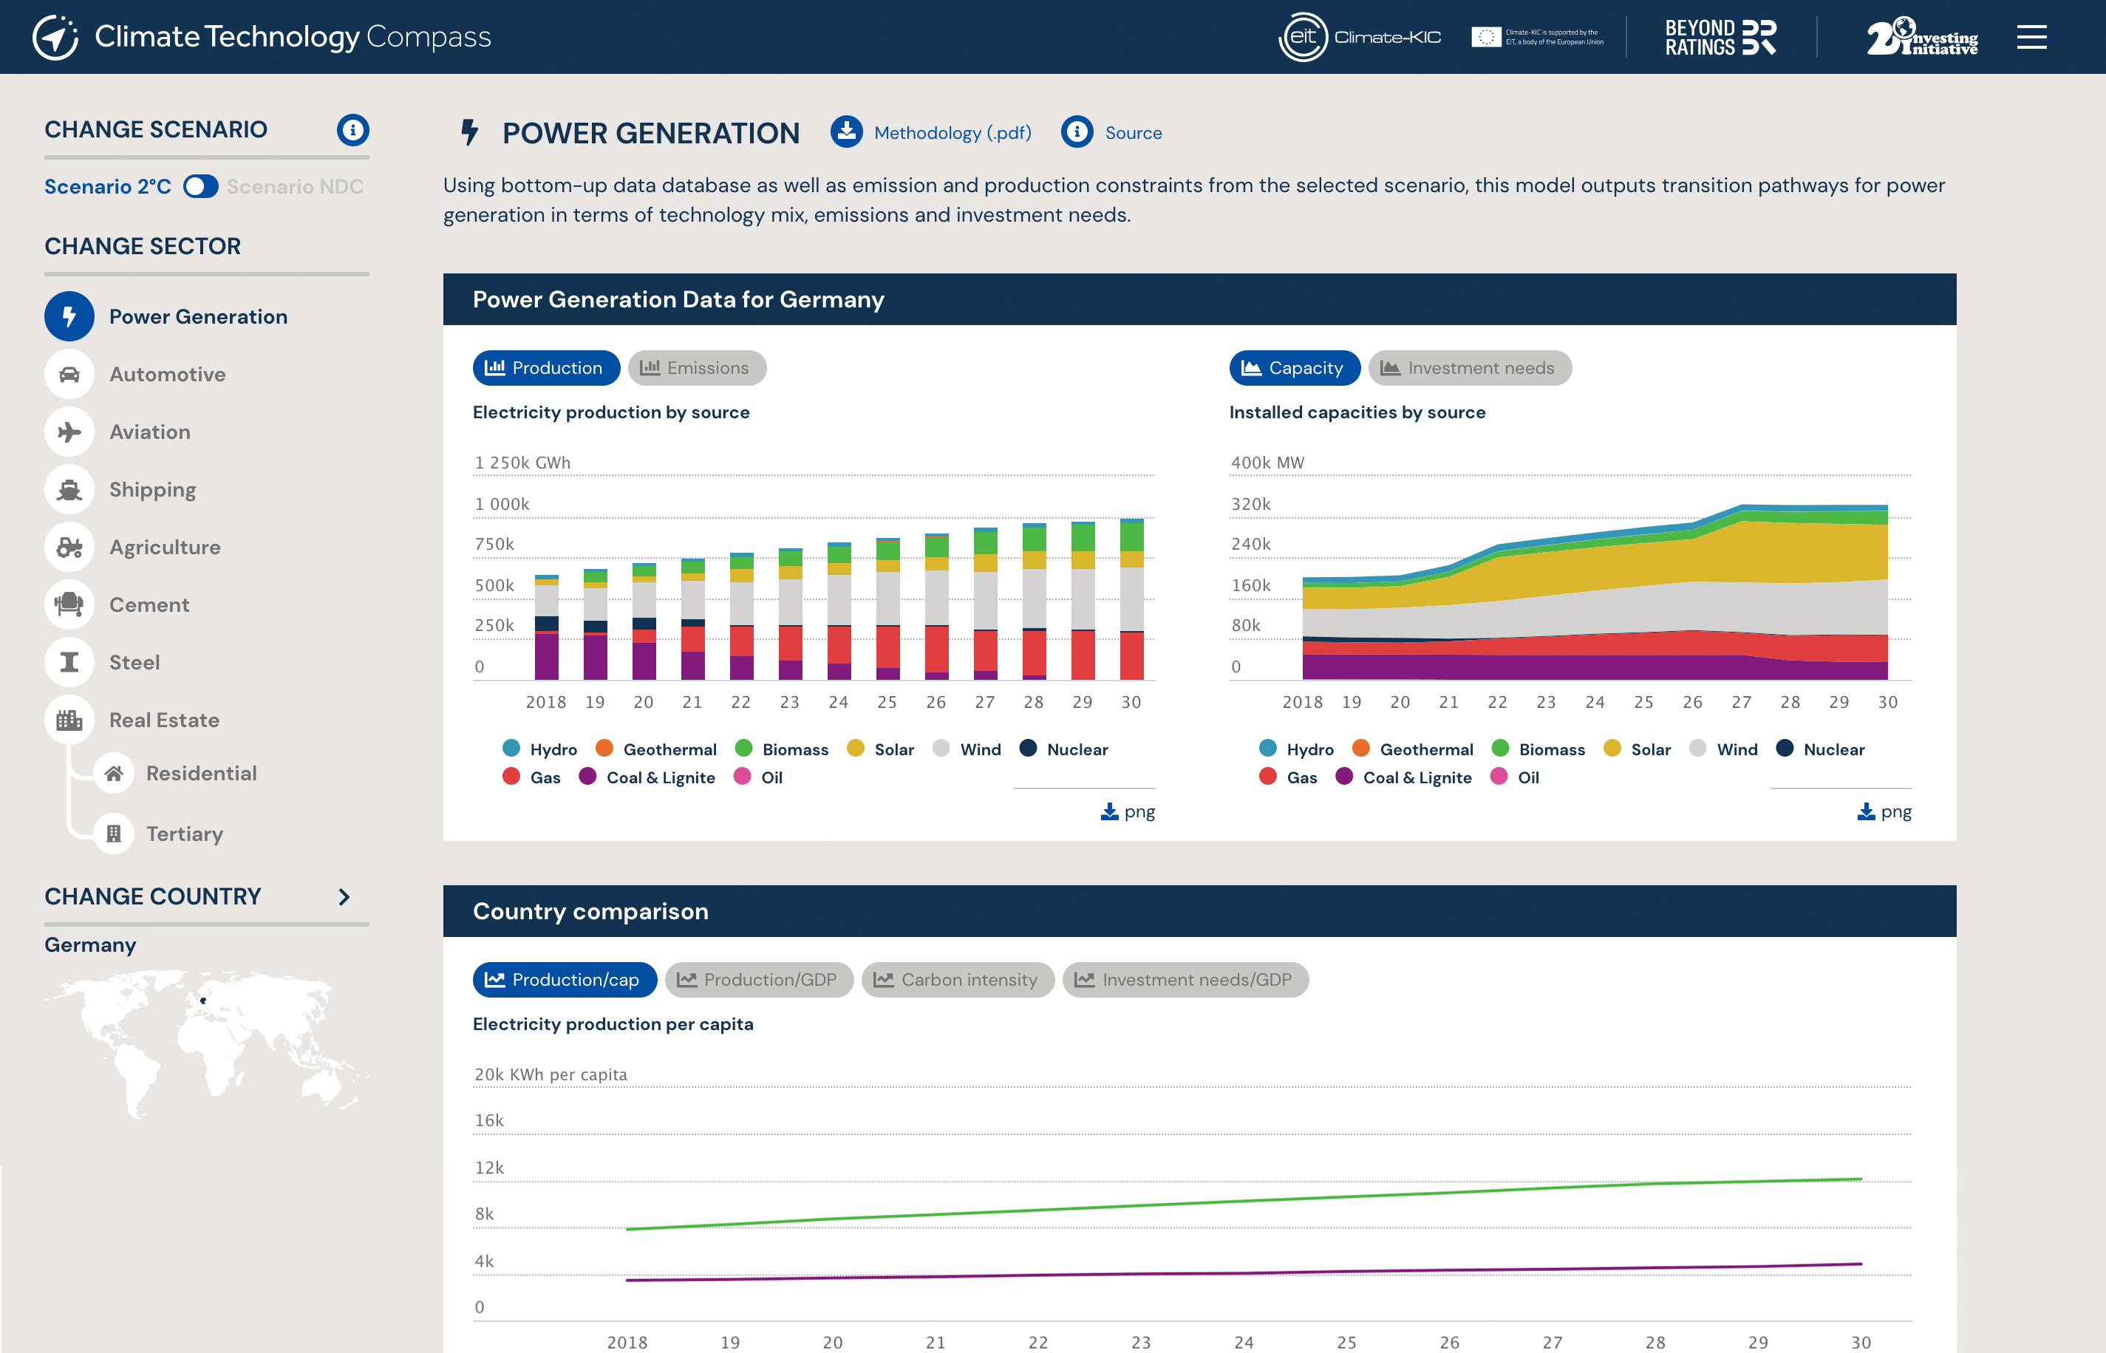
Task: Select the Cement mixer icon
Action: tap(69, 604)
